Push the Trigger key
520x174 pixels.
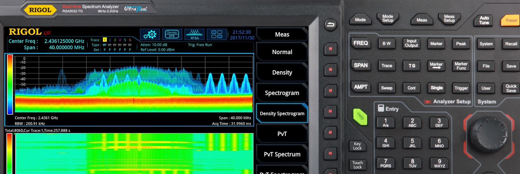click(x=461, y=88)
